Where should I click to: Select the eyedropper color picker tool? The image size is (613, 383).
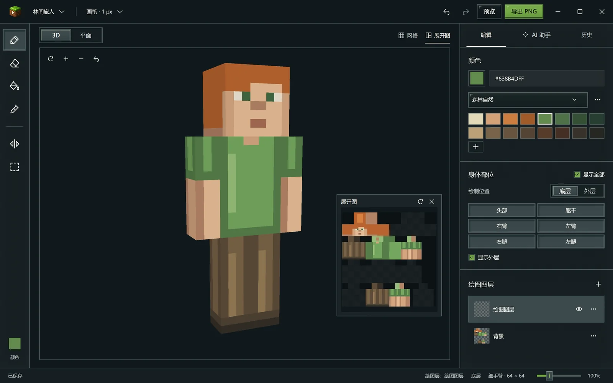pos(15,109)
